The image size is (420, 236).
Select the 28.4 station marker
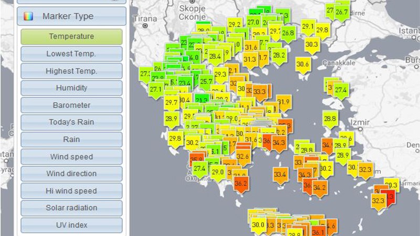(215, 58)
